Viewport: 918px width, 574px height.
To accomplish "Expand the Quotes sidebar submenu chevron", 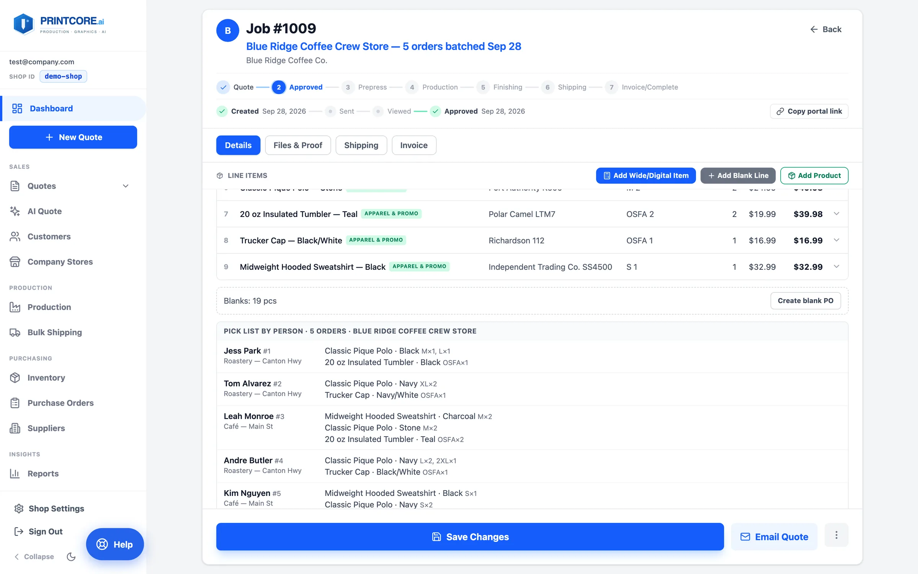I will pyautogui.click(x=125, y=186).
